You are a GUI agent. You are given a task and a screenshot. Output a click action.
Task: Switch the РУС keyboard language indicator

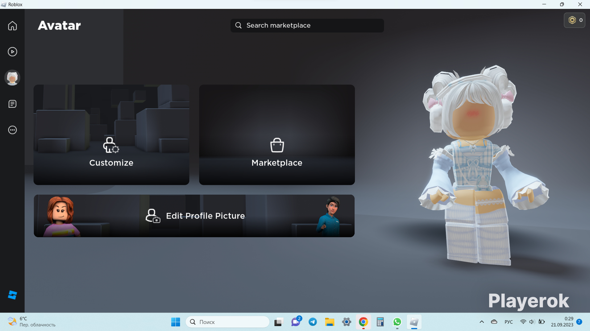509,322
